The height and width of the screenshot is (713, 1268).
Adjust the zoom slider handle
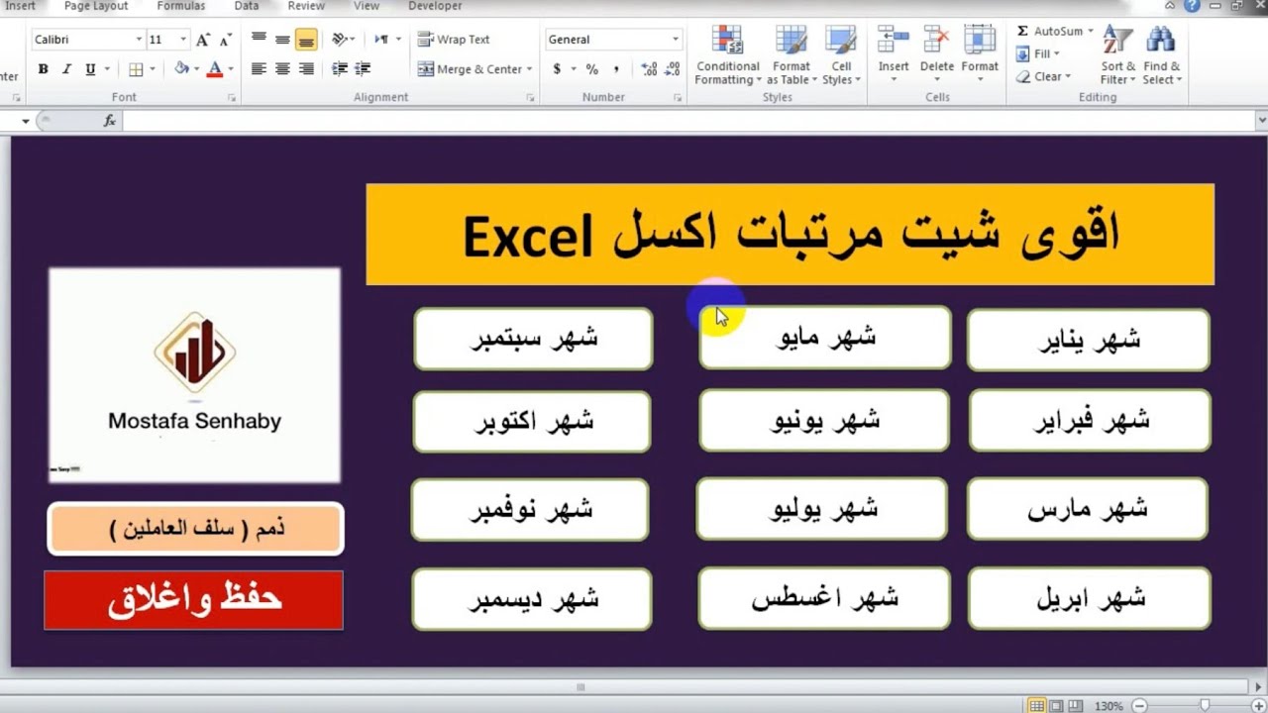coord(1205,706)
